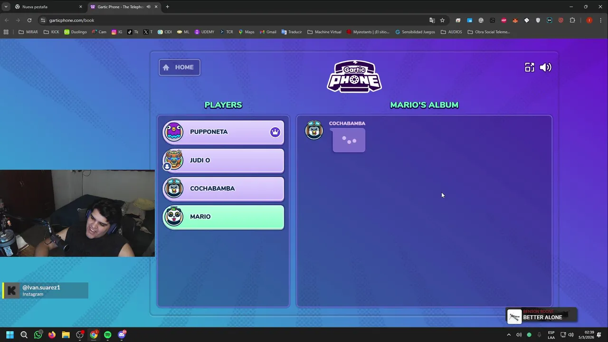This screenshot has width=608, height=342.
Task: Mute audio on Gartic Phone tab
Action: pos(148,7)
